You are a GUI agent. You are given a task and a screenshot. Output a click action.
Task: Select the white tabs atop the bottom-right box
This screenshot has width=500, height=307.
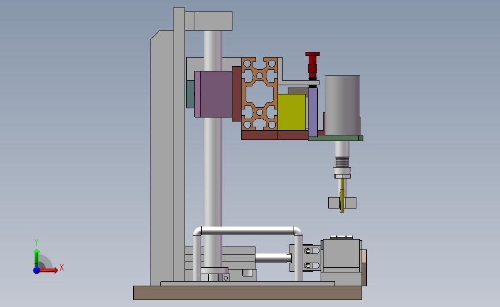click(x=341, y=237)
